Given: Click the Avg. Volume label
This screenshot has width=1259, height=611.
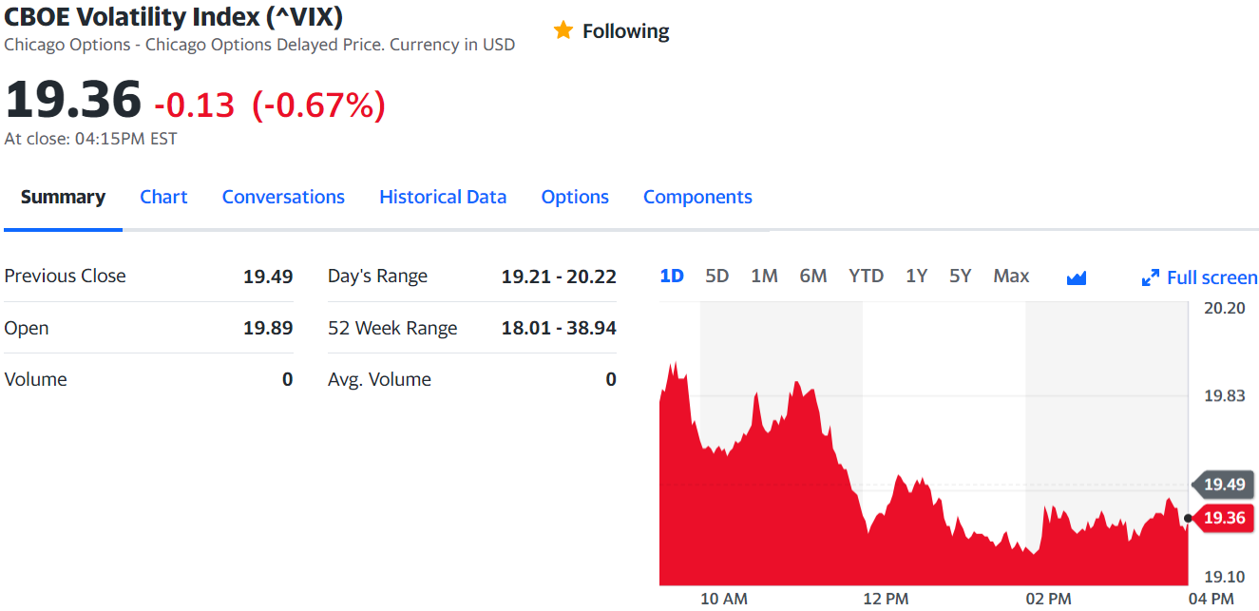Looking at the screenshot, I should point(379,379).
